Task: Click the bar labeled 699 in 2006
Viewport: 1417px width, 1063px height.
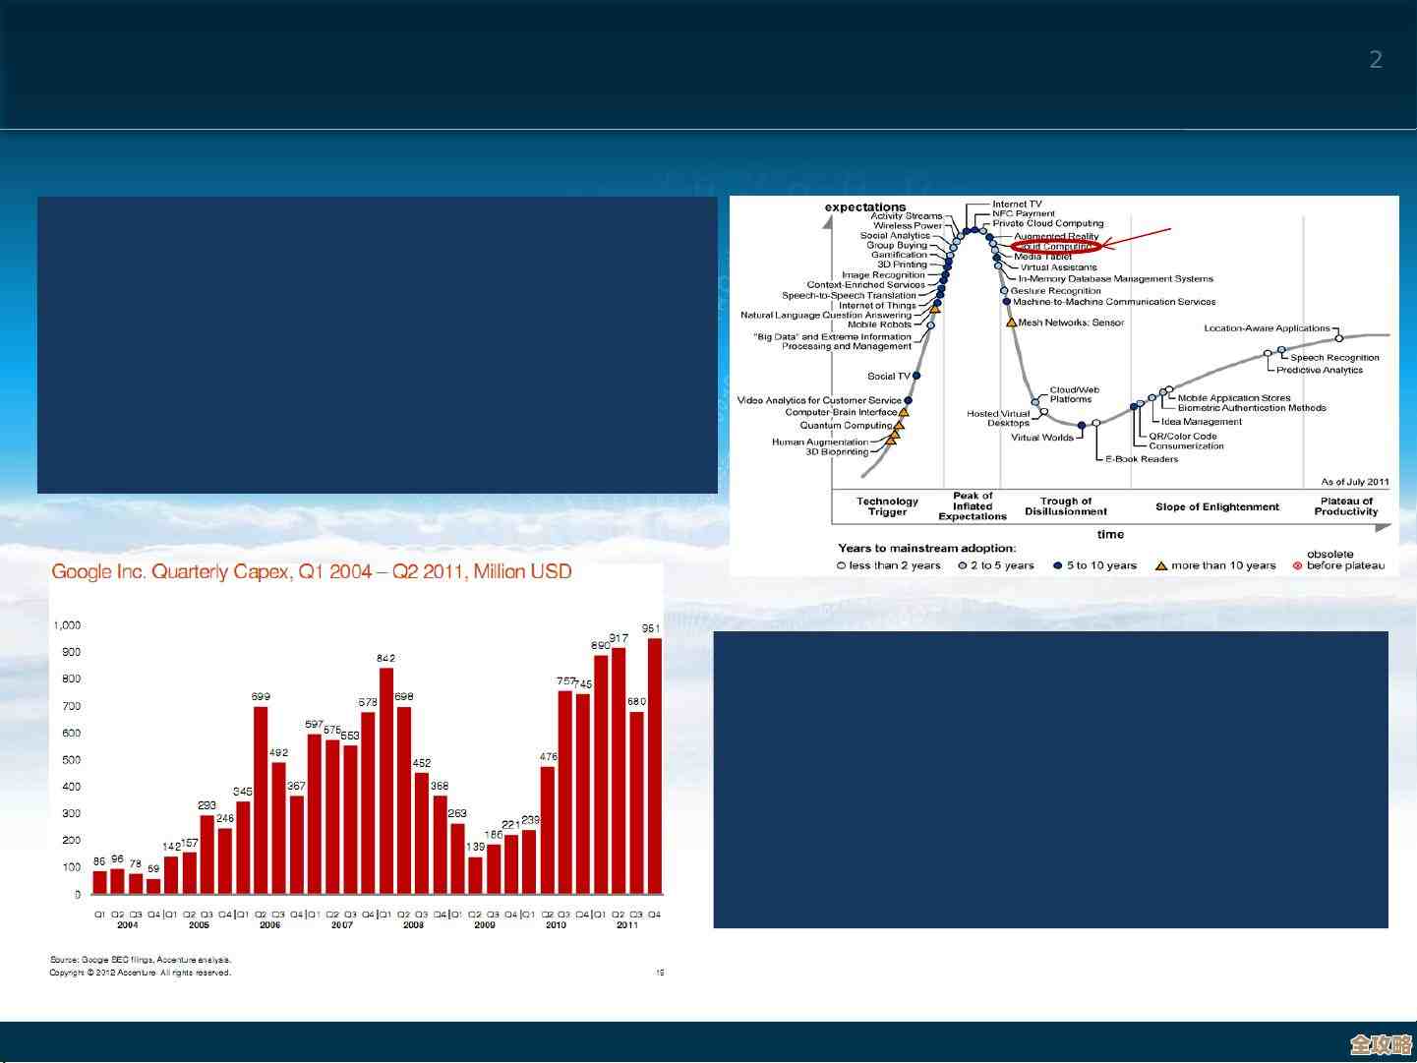Action: (261, 798)
